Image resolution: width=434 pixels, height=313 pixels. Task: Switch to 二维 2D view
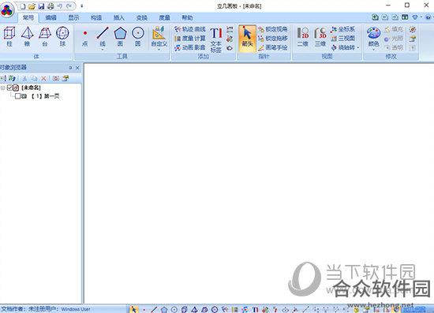303,36
